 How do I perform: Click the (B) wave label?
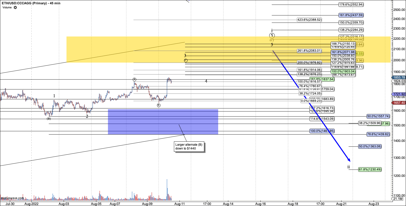pyautogui.click(x=49, y=119)
